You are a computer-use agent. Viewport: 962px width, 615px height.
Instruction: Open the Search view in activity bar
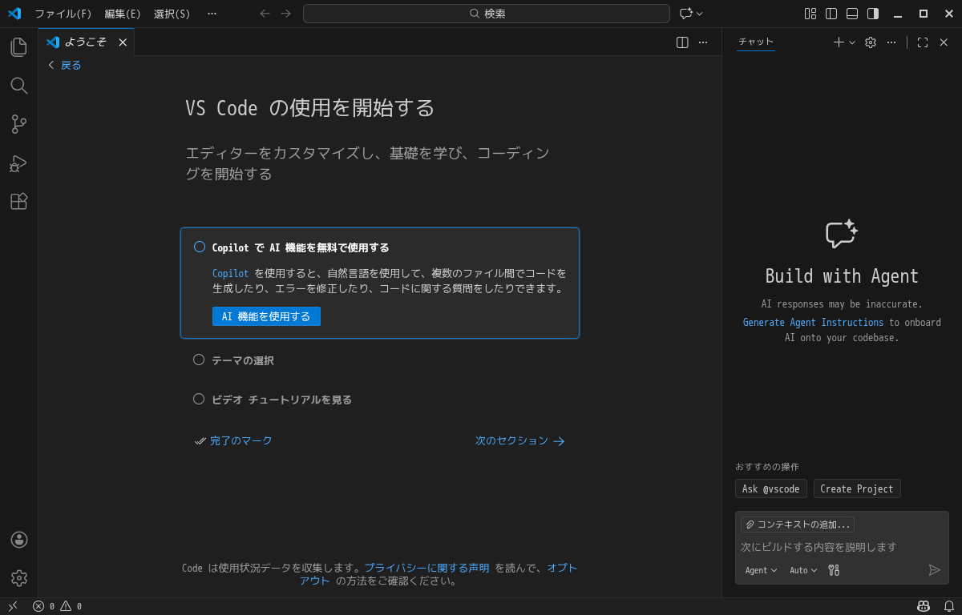tap(18, 86)
